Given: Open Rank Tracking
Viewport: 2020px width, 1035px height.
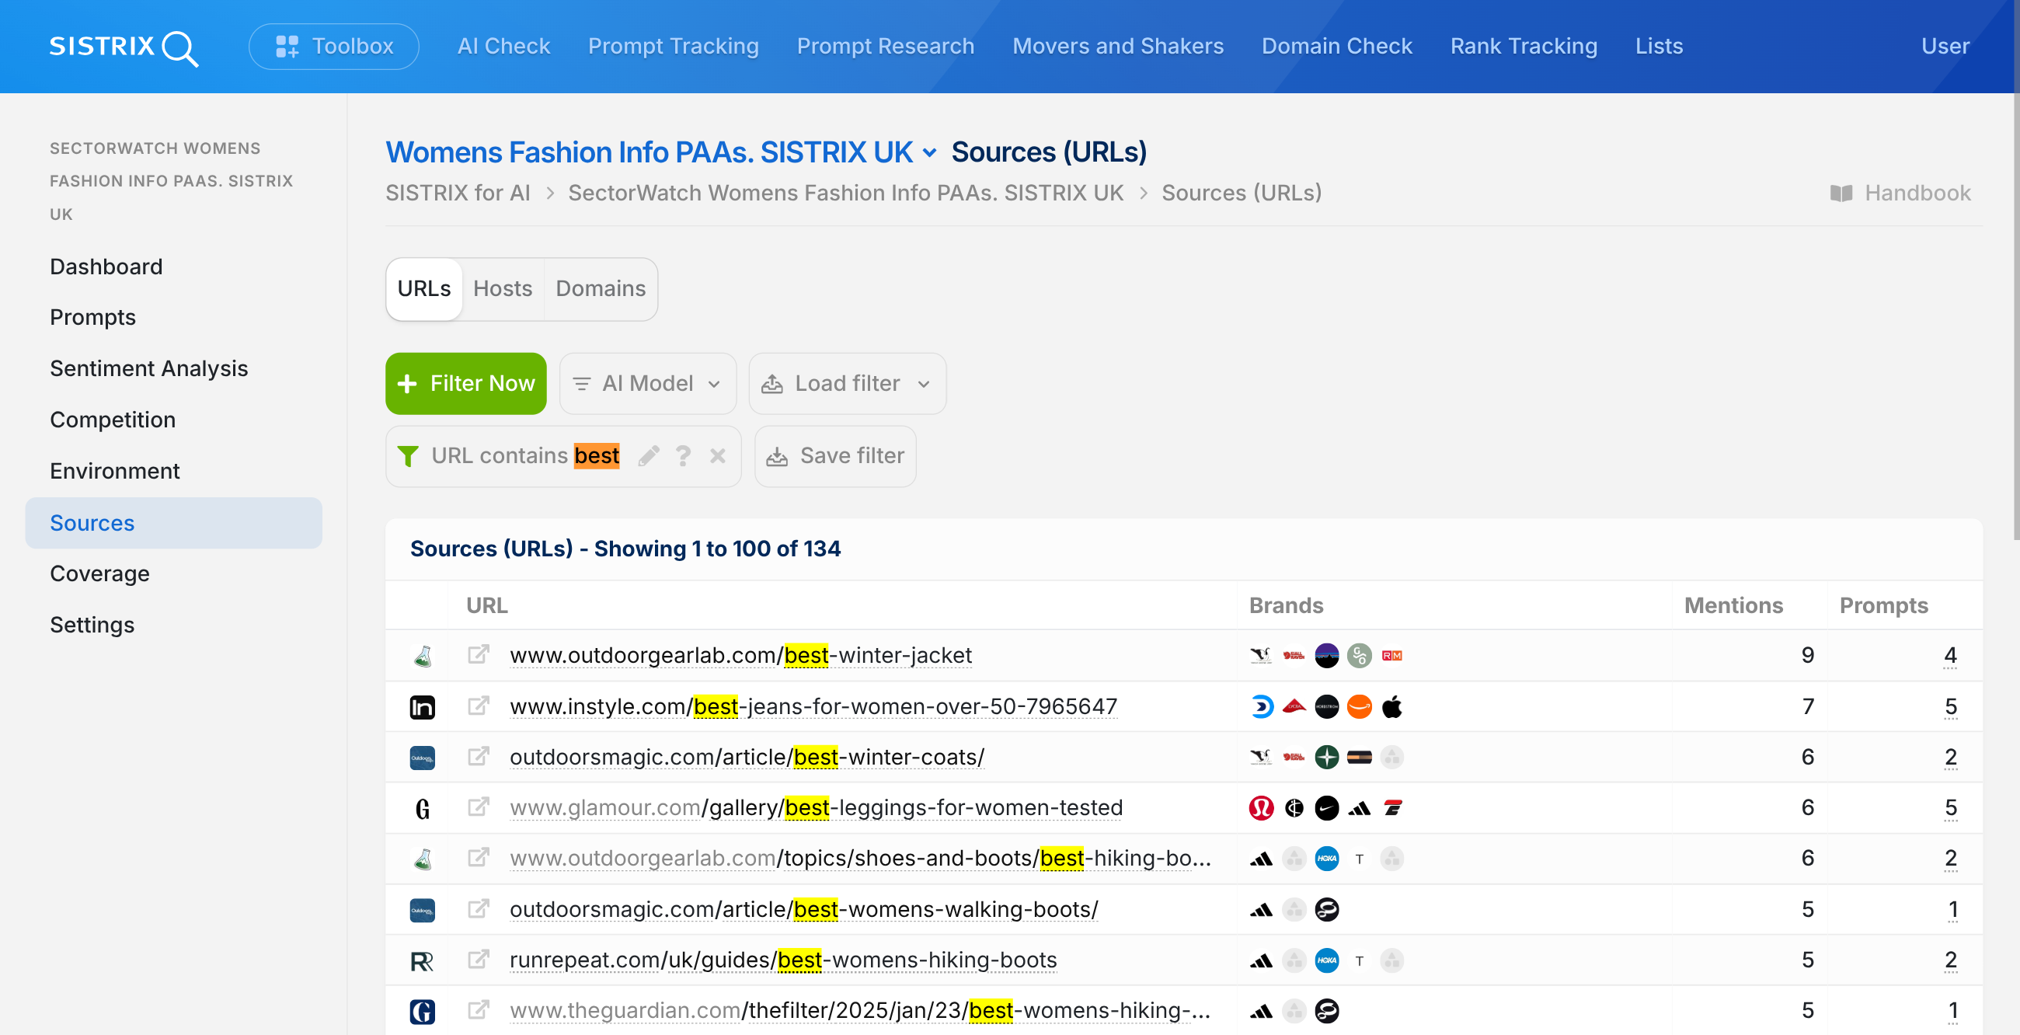Looking at the screenshot, I should (x=1523, y=47).
